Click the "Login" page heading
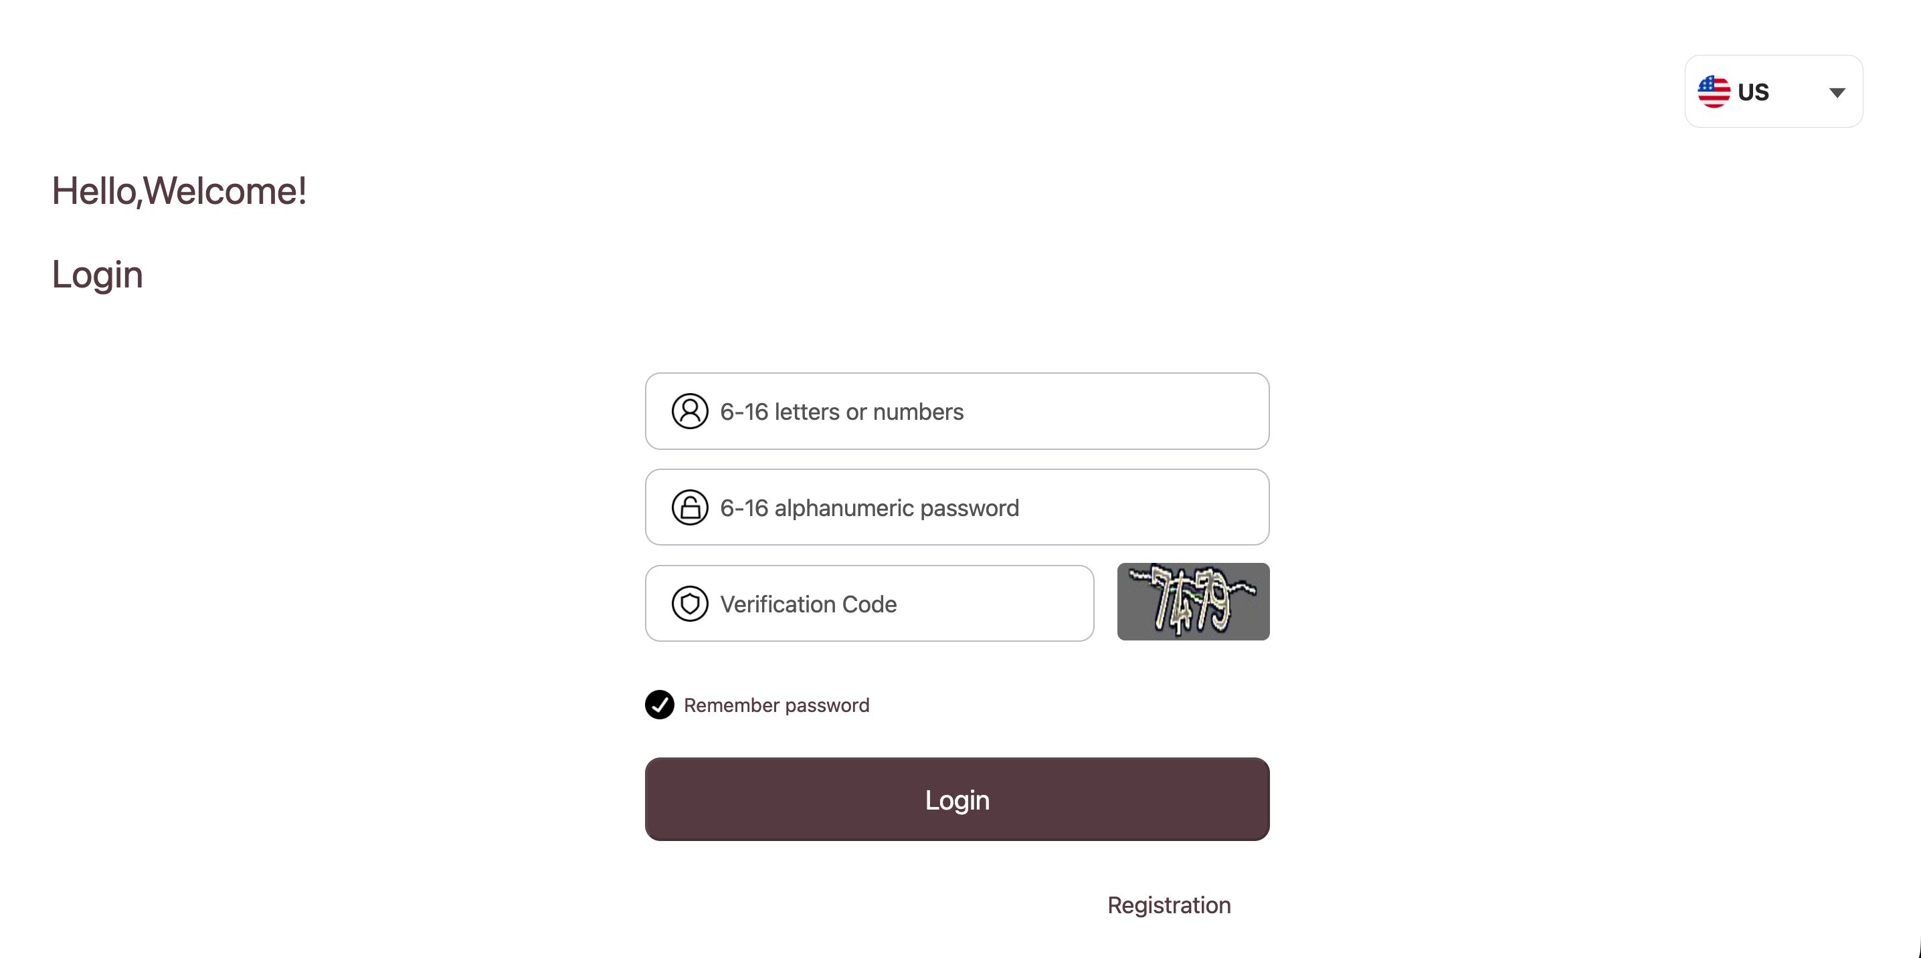 coord(97,274)
